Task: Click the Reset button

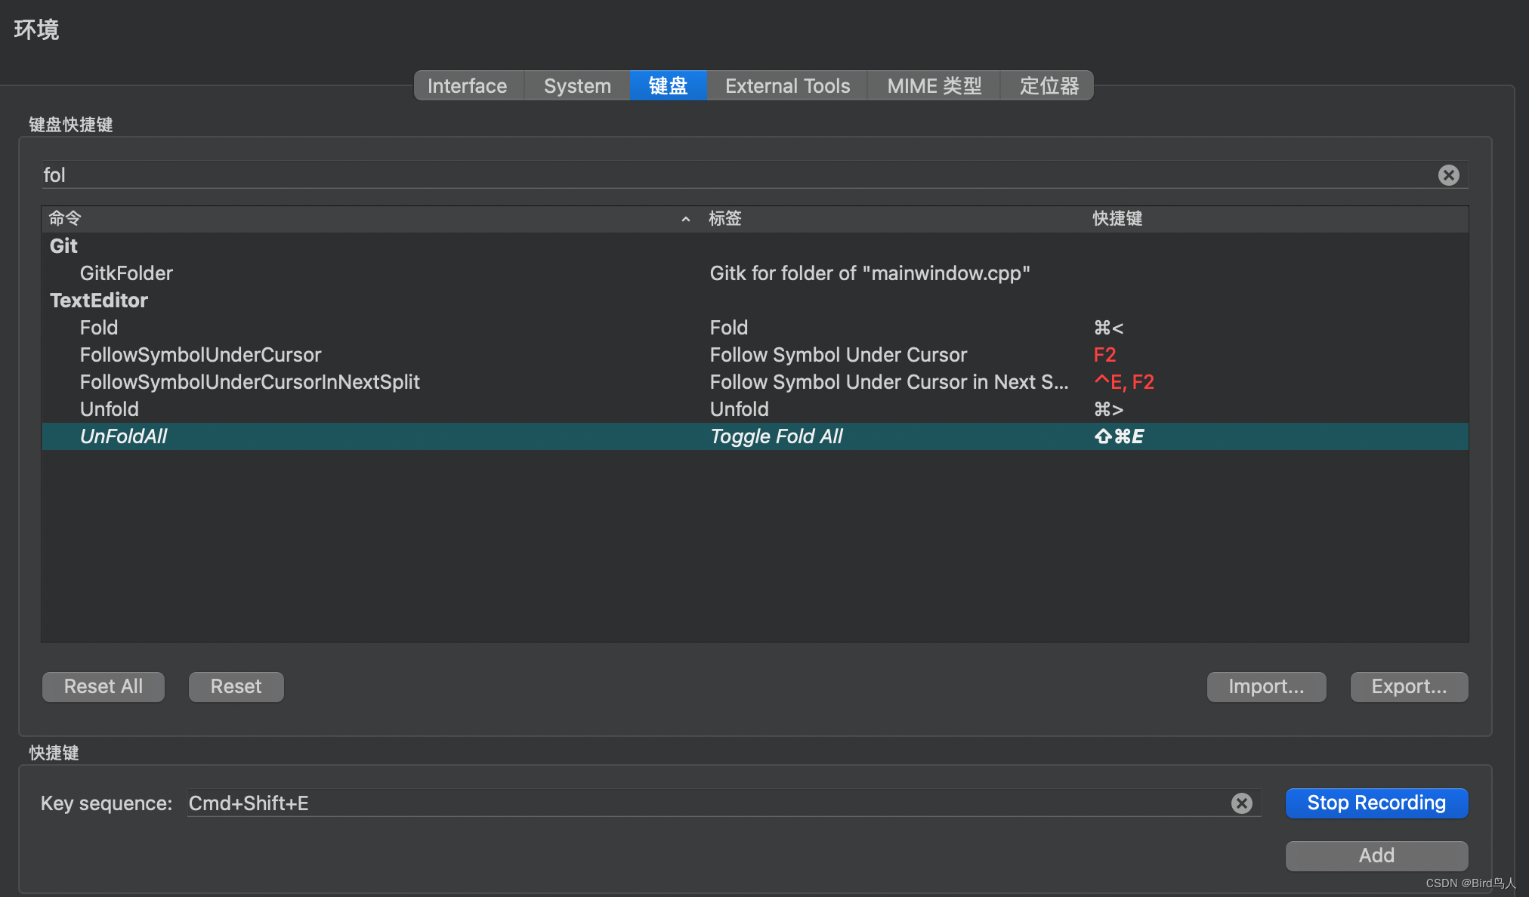Action: tap(236, 686)
